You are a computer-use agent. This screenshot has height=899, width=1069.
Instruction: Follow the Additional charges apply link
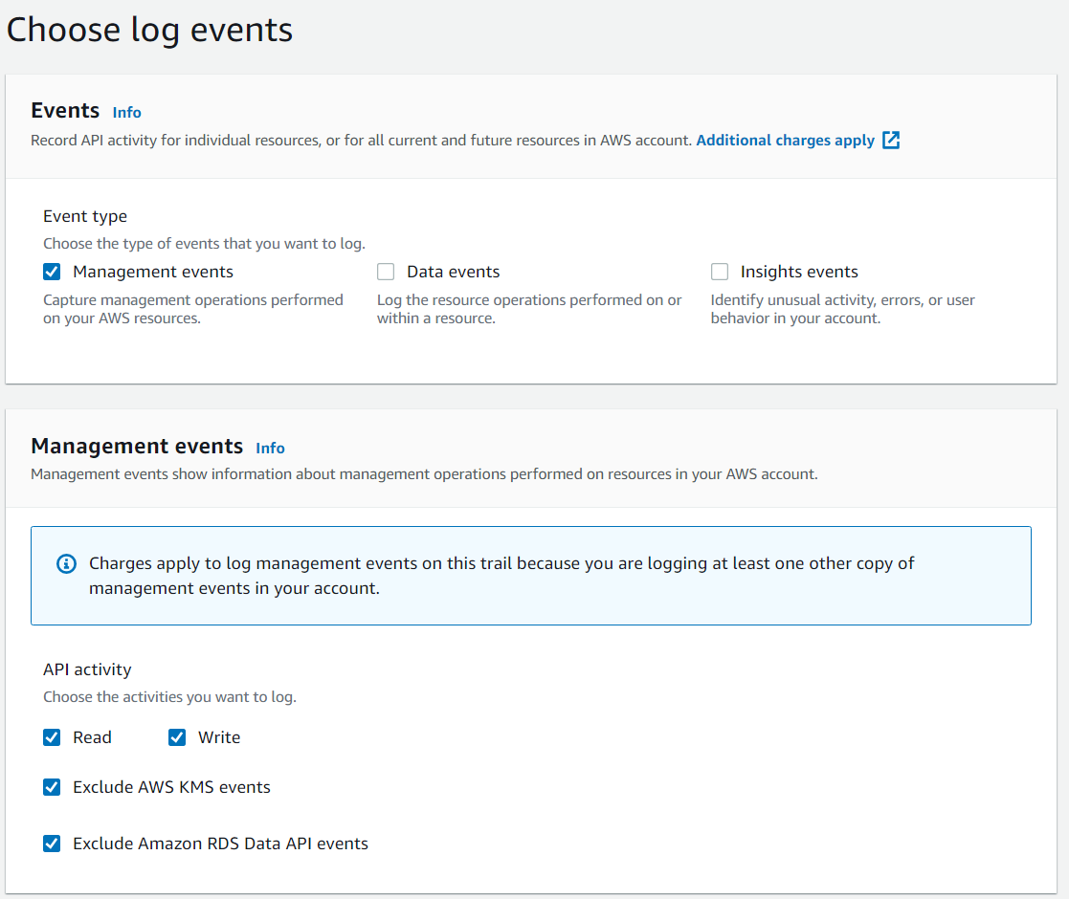coord(785,141)
